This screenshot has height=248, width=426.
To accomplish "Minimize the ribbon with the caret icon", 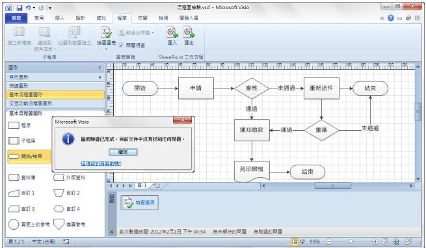I will 382,18.
